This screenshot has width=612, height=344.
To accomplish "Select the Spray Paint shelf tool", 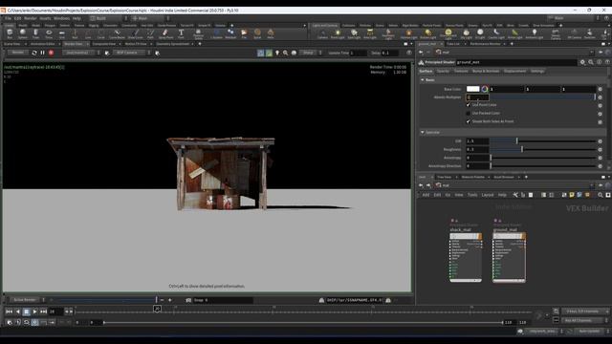I will coord(165,34).
